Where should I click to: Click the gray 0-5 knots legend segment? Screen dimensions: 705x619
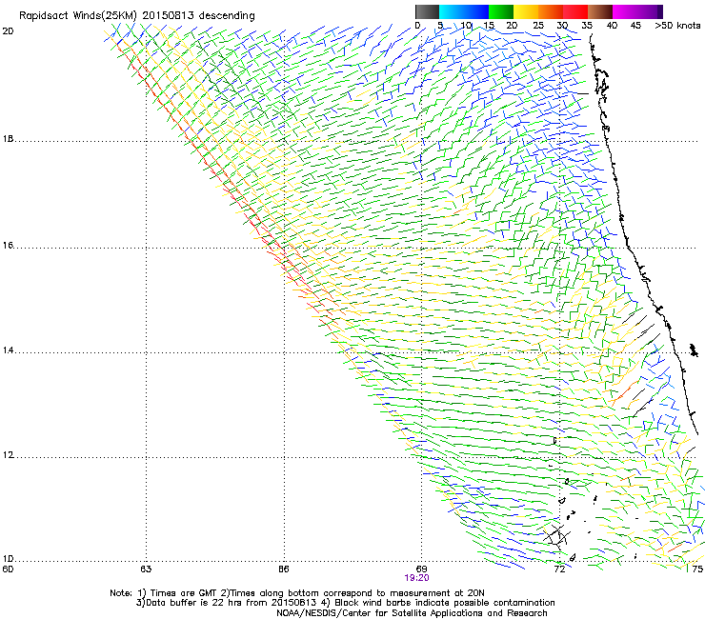[x=427, y=11]
